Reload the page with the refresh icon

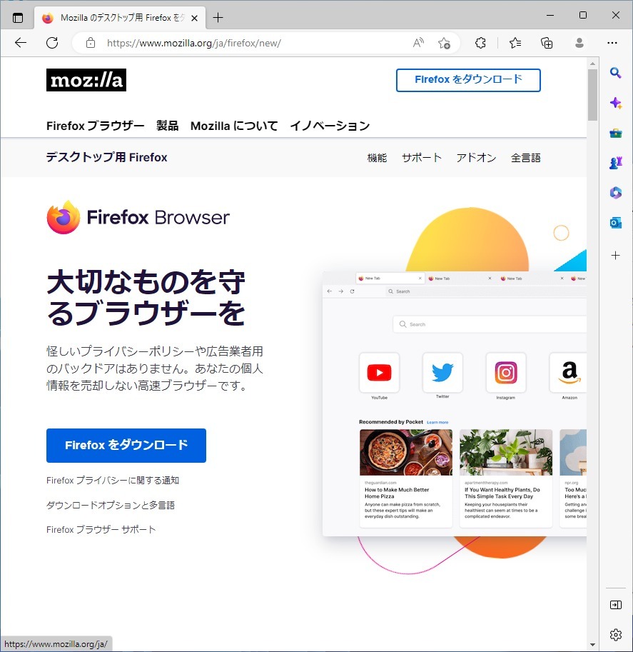(52, 43)
